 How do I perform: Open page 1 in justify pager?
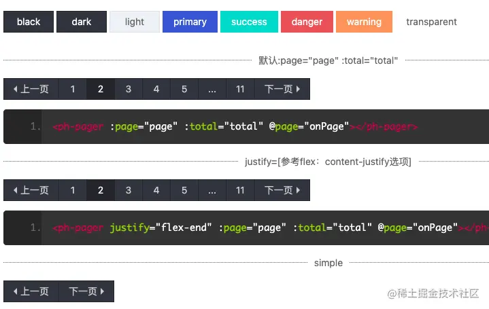click(x=73, y=190)
